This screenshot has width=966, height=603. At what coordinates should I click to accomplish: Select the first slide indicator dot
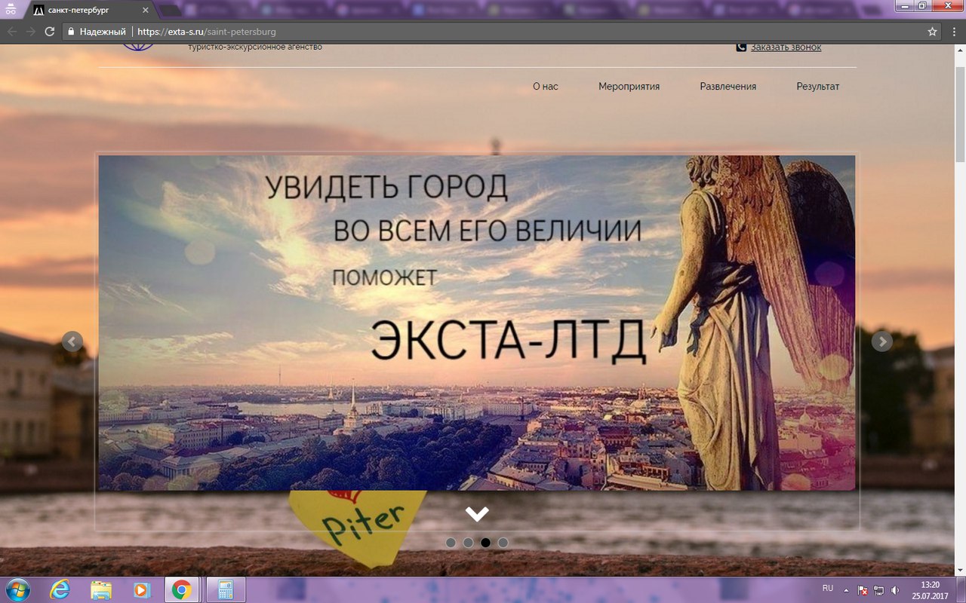pos(451,542)
